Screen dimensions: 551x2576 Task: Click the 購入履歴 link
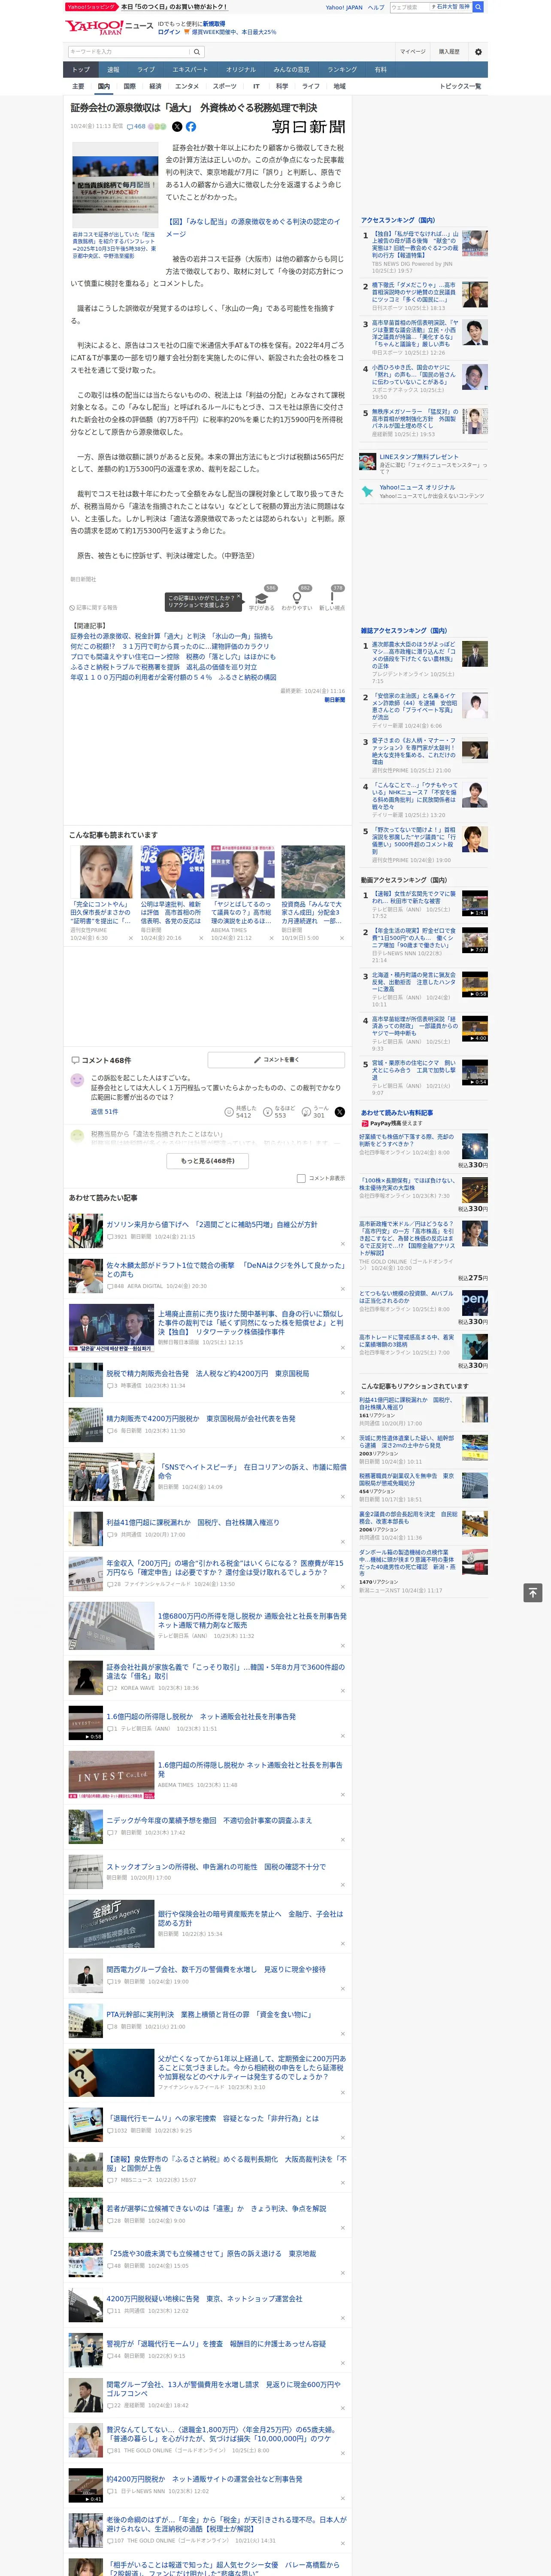[449, 52]
